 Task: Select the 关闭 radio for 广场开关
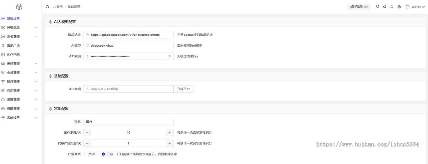(85, 154)
